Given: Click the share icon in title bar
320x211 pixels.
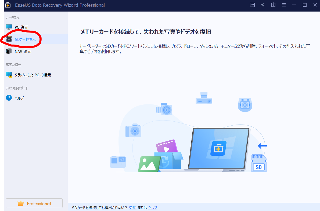Looking at the screenshot, I should click(263, 5).
